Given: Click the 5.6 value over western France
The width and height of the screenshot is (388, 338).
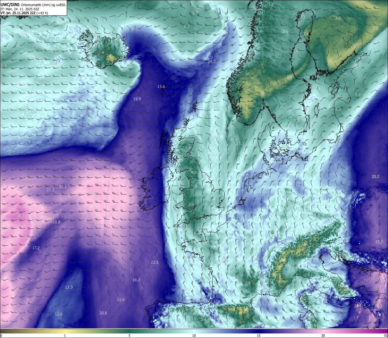Looking at the screenshot, I should [214, 253].
